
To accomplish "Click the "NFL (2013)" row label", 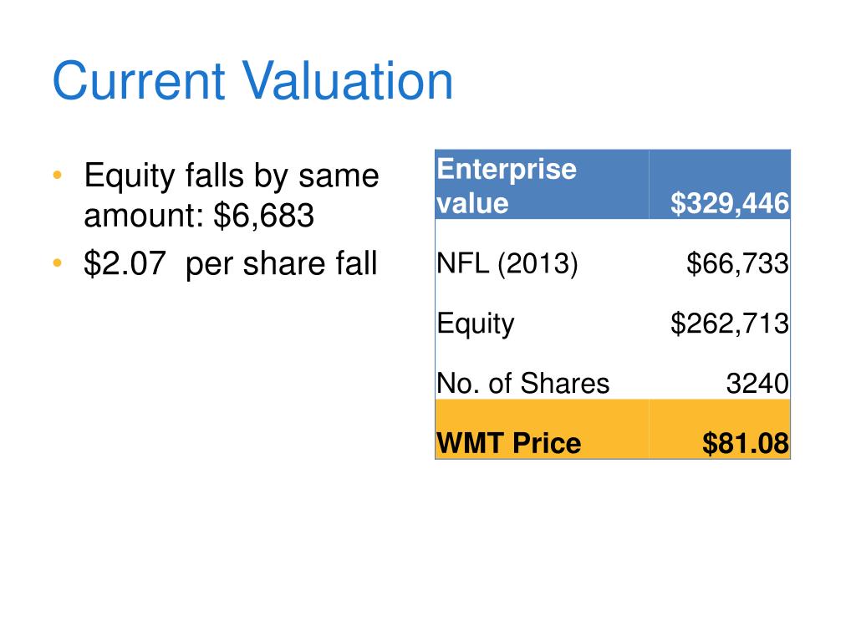I will point(507,264).
